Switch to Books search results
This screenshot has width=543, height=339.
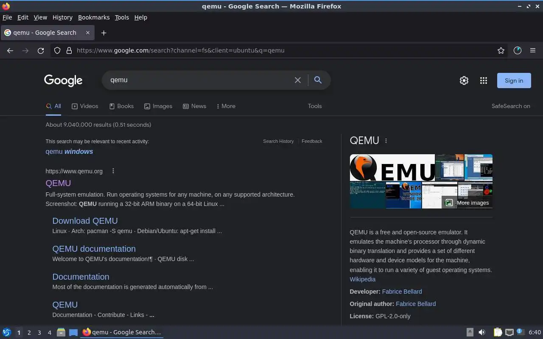click(x=121, y=106)
